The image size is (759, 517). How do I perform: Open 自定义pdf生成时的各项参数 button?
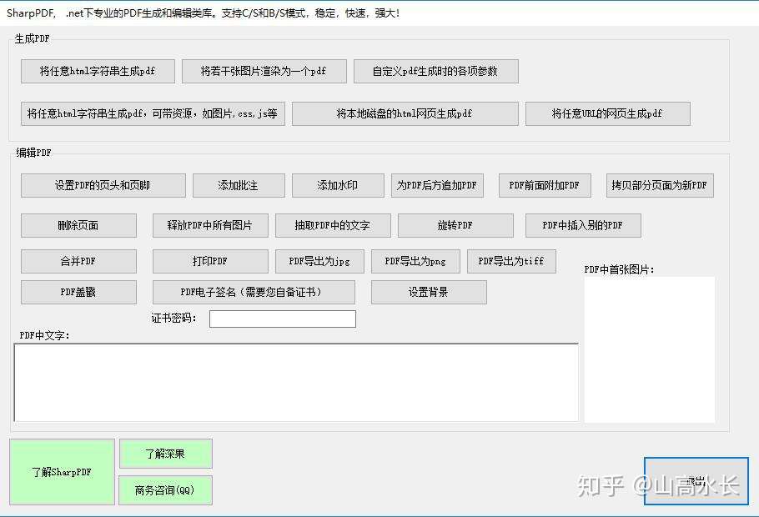tap(435, 71)
